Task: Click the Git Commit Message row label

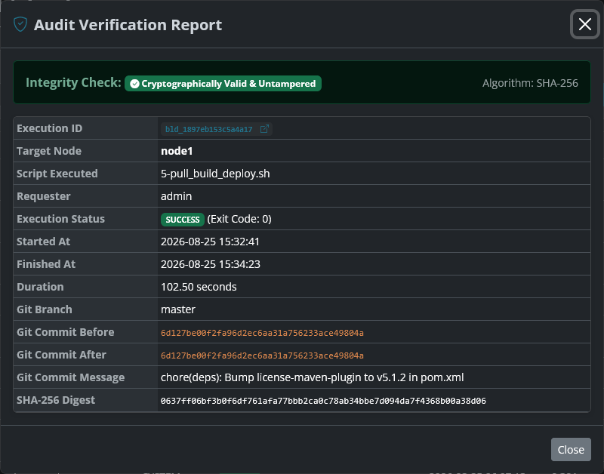Action: [x=70, y=377]
